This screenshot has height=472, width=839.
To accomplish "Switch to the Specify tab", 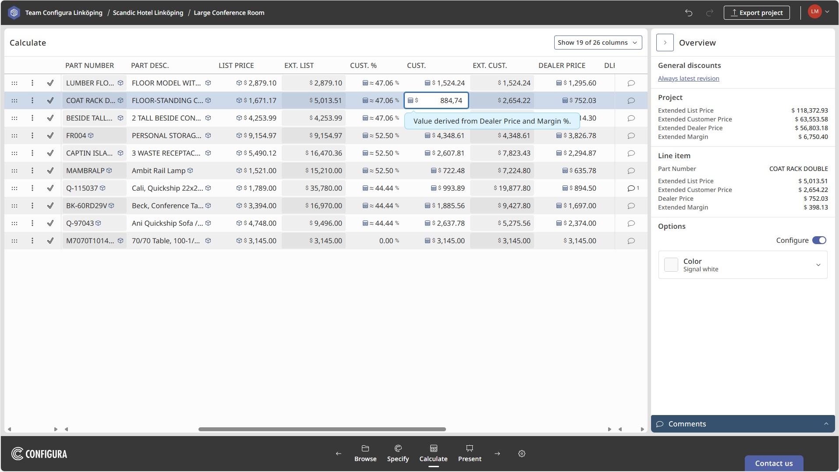I will pyautogui.click(x=398, y=454).
